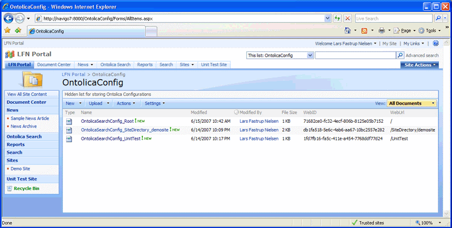Select the Reports navigation tab

[145, 64]
